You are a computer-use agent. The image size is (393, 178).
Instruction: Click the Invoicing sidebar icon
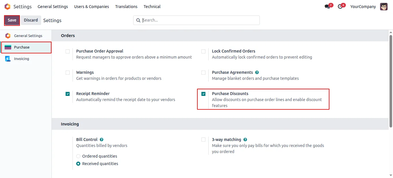(8, 59)
